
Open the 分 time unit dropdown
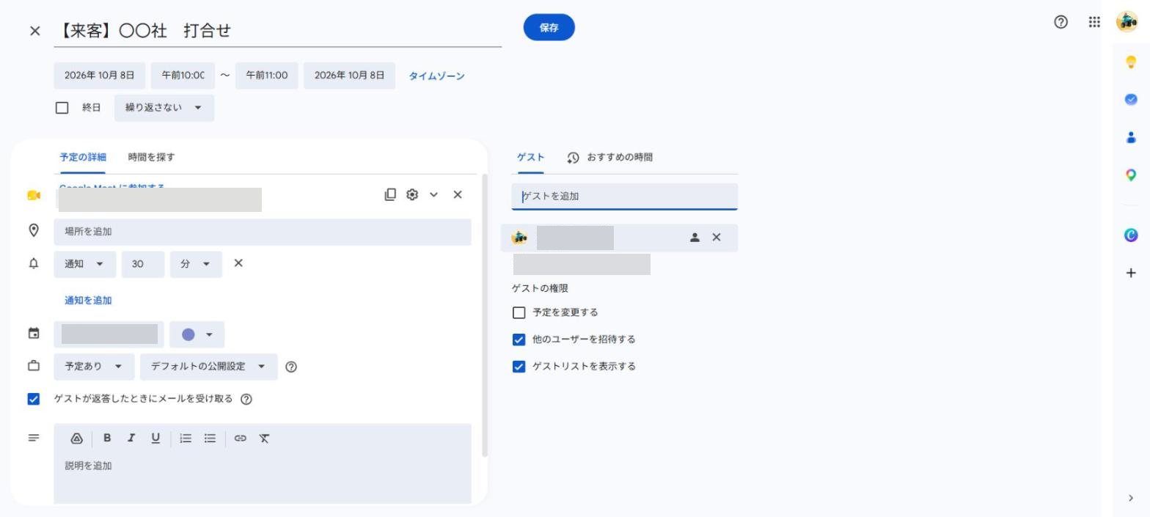(196, 264)
